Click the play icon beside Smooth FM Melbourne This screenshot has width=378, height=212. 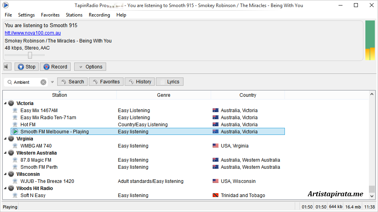coord(15,132)
